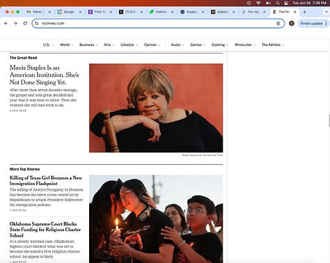Open the Mavis Staples portrait photo

click(x=156, y=108)
